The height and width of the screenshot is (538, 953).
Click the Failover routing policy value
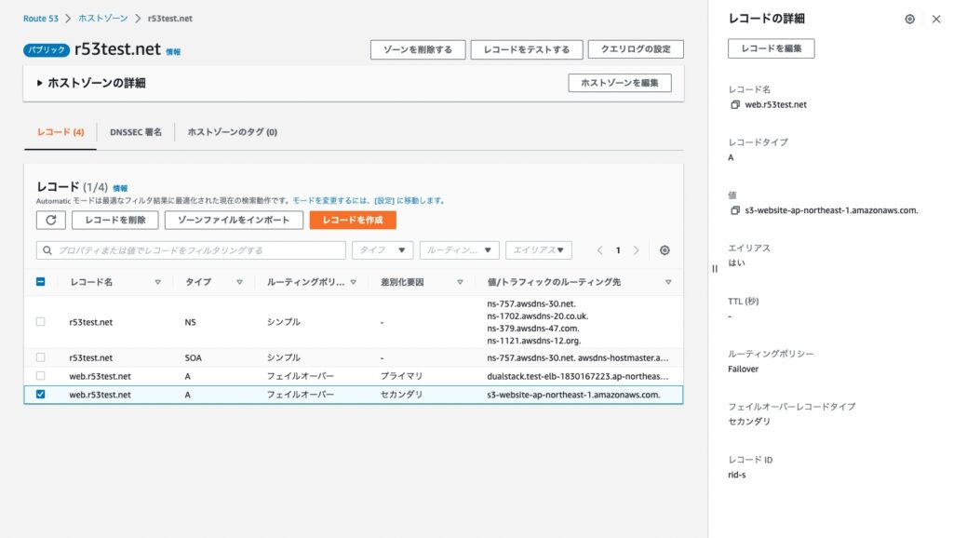click(743, 369)
